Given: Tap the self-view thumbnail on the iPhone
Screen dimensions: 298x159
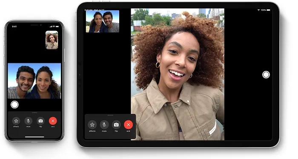Looking at the screenshot, I should click(52, 40).
